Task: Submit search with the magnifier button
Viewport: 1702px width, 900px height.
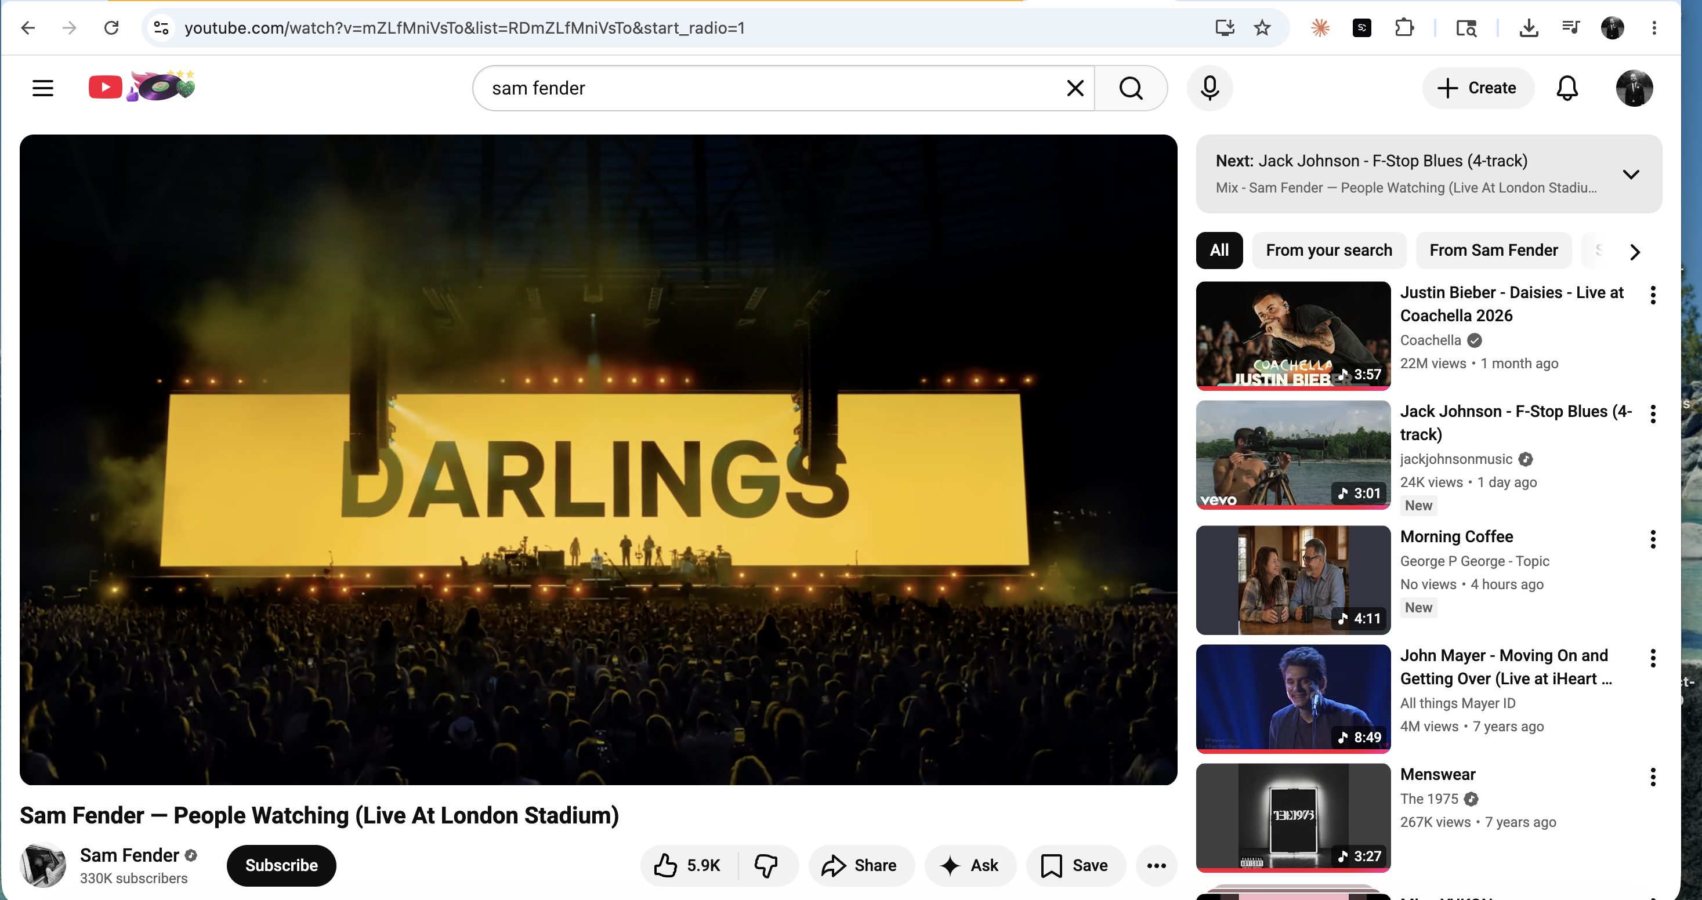Action: point(1131,88)
